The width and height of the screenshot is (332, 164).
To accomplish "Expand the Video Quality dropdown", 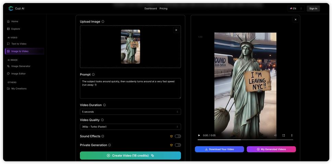I will [130, 127].
